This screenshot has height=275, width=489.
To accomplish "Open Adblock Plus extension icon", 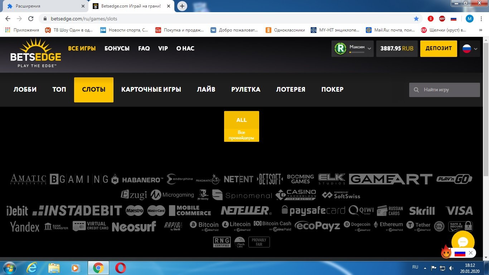I will (x=442, y=19).
